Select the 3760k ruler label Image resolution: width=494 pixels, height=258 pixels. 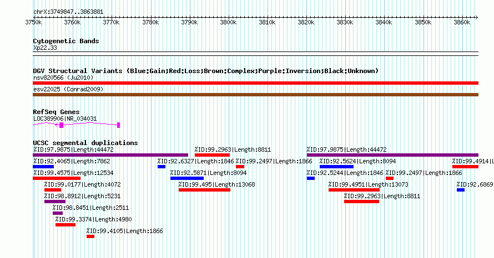pyautogui.click(x=72, y=23)
